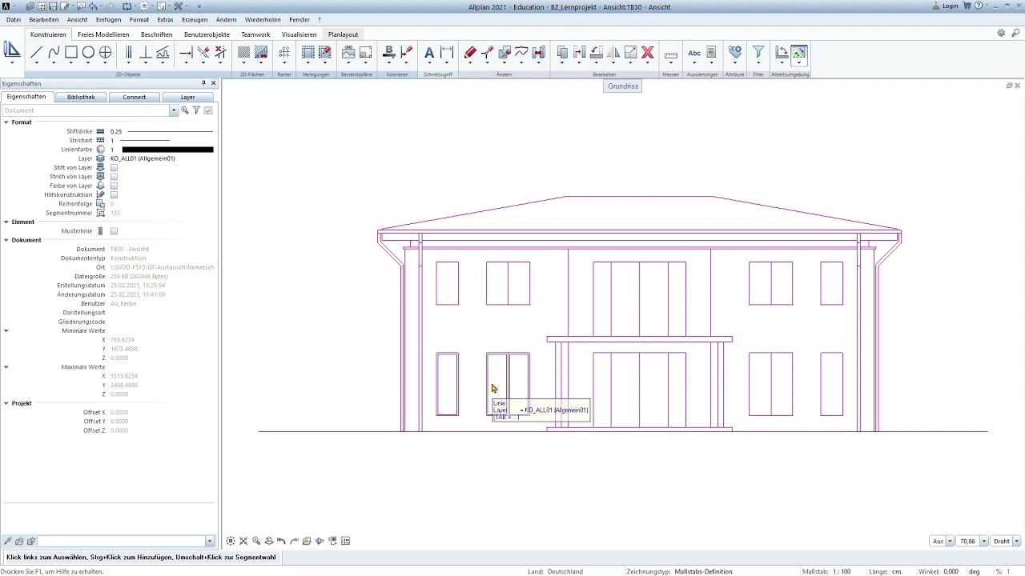The image size is (1025, 576).
Task: Select the dimension line tool
Action: tap(447, 53)
